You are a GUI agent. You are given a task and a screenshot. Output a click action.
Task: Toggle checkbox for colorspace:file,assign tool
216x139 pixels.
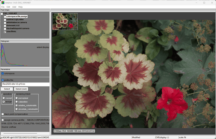[5, 17]
